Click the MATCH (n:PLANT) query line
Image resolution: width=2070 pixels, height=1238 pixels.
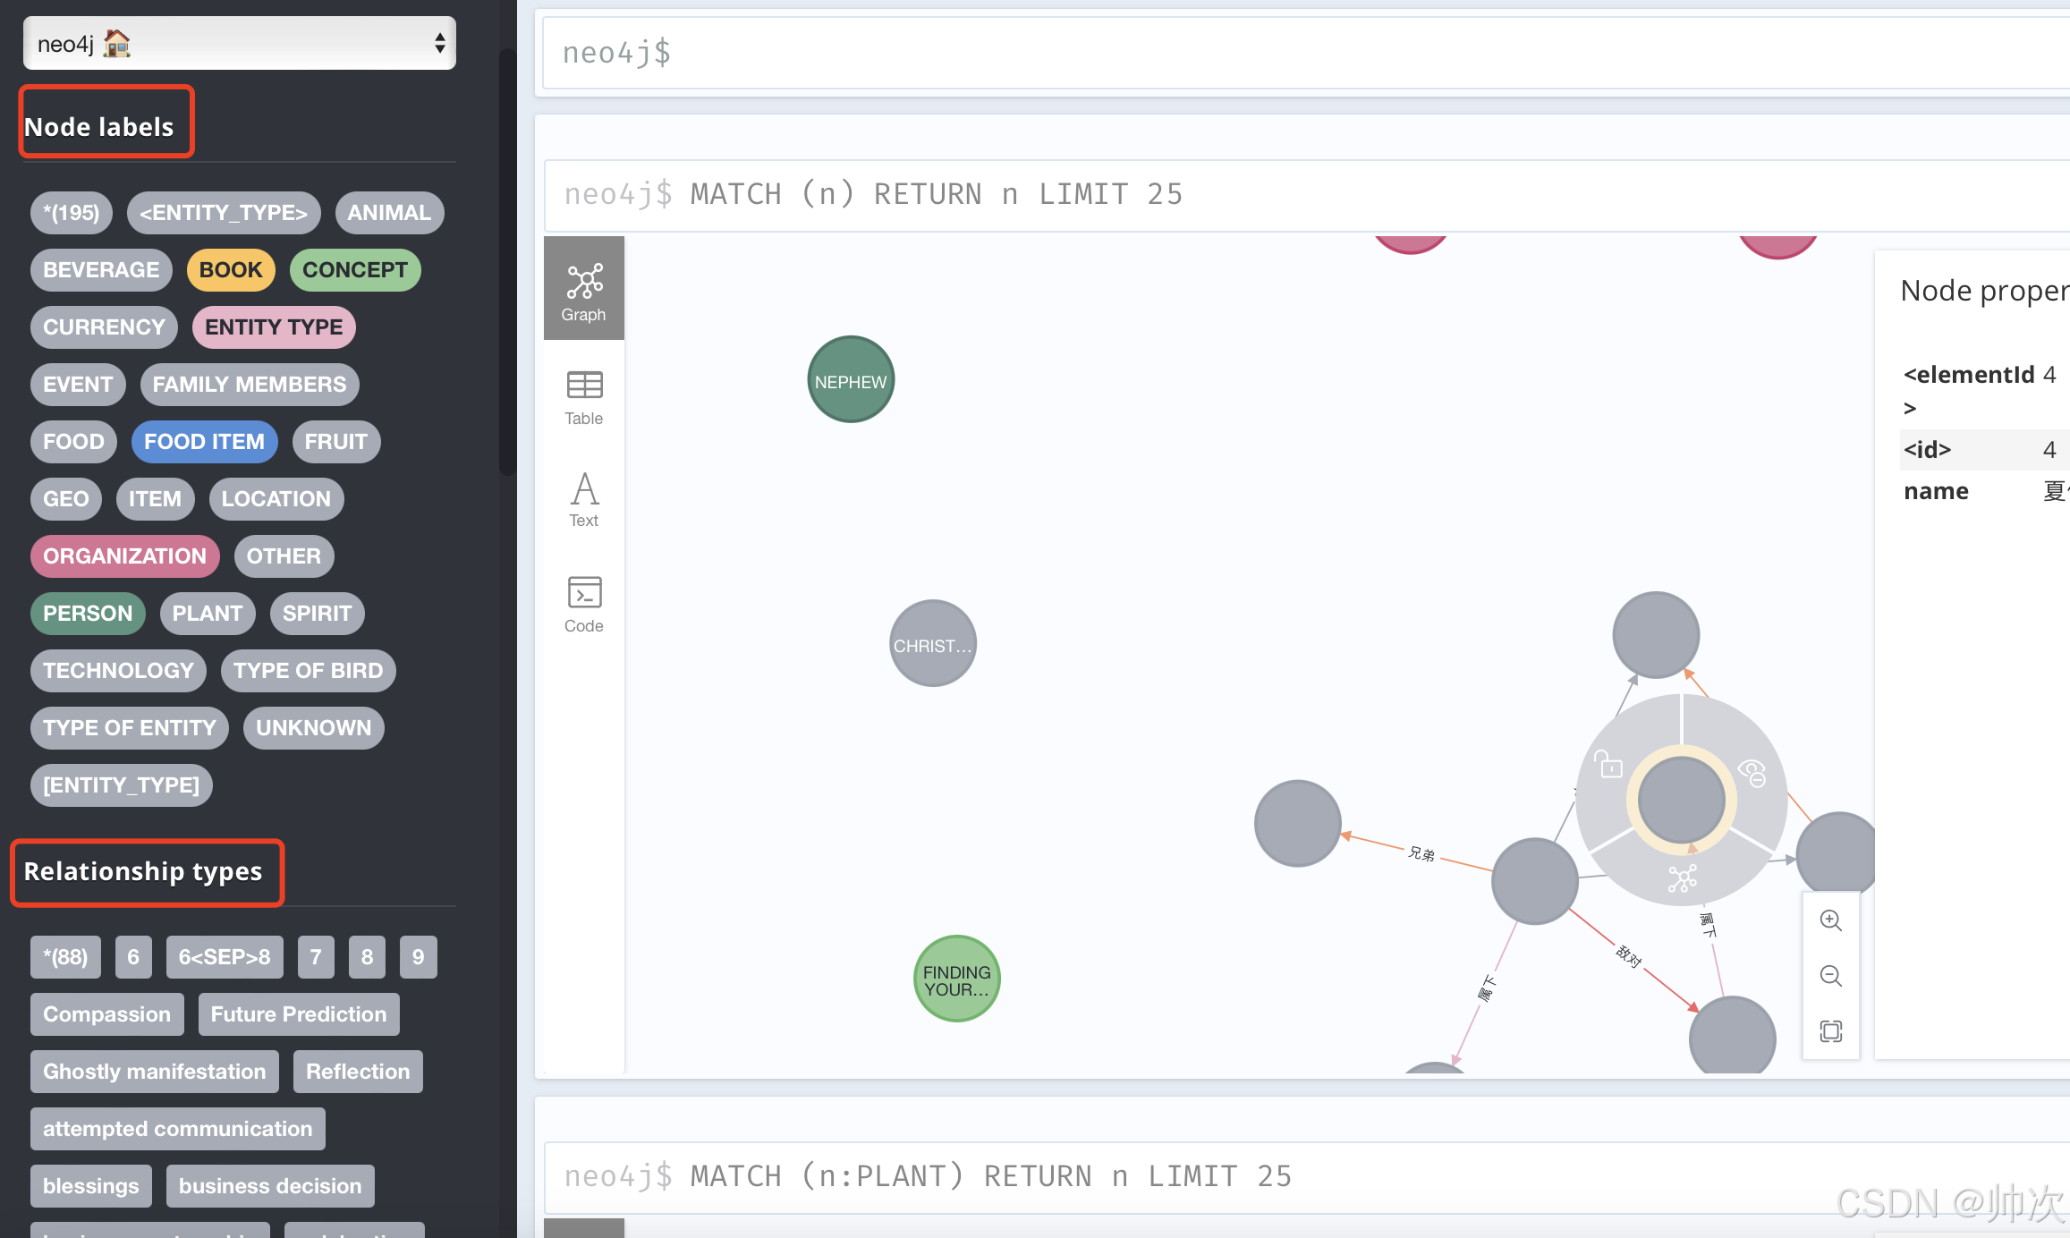click(991, 1176)
